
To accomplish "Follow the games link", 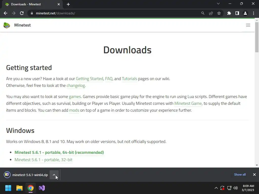I will coord(75,96).
